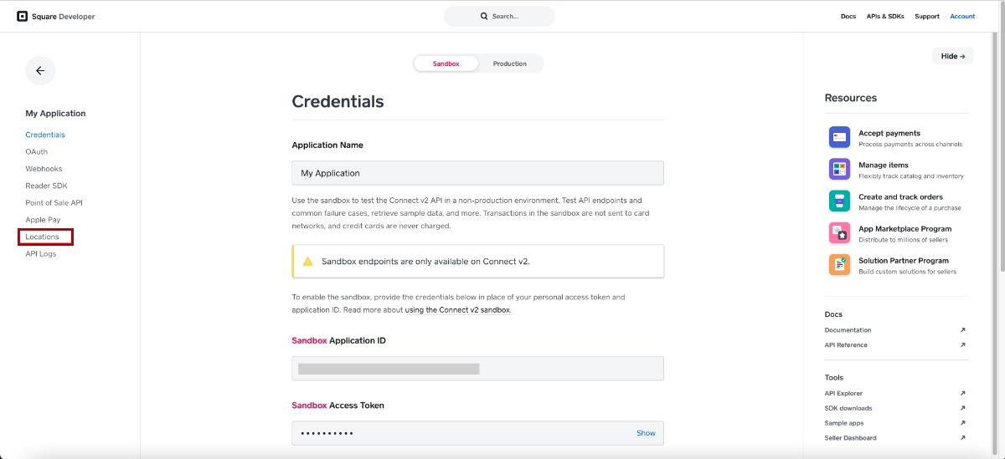
Task: Click the Accept payments icon
Action: pos(839,137)
